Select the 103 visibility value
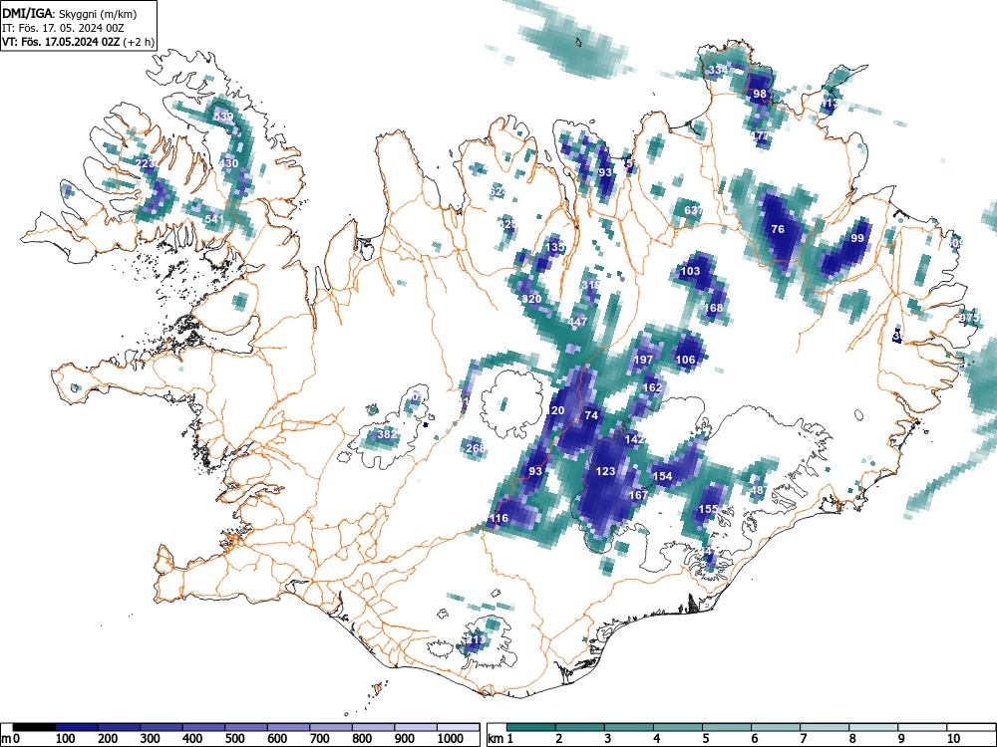Screen dimensions: 997x747 point(690,271)
